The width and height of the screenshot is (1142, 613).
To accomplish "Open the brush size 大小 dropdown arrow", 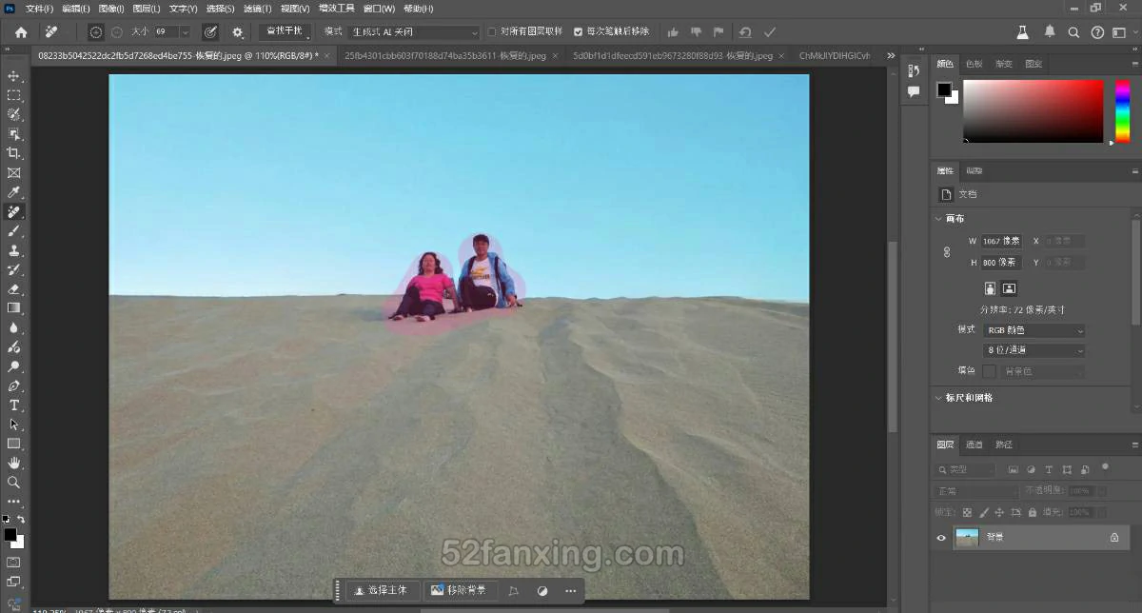I will pyautogui.click(x=185, y=32).
